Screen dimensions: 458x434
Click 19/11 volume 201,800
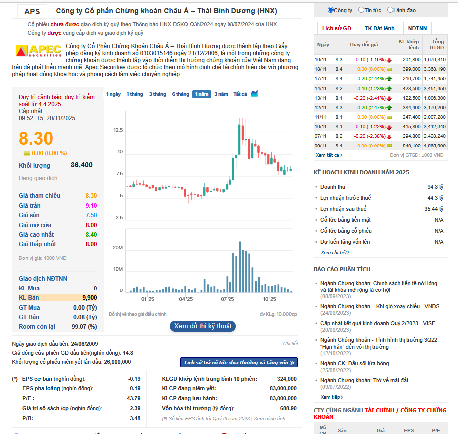coord(411,59)
